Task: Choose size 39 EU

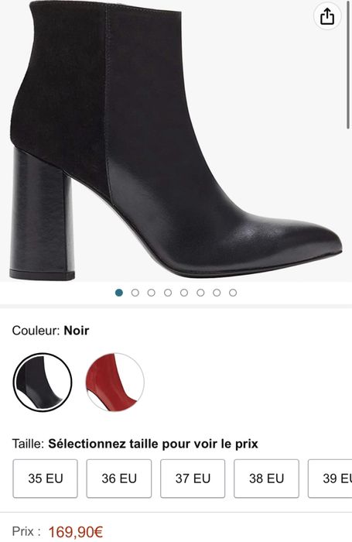Action: [330, 479]
